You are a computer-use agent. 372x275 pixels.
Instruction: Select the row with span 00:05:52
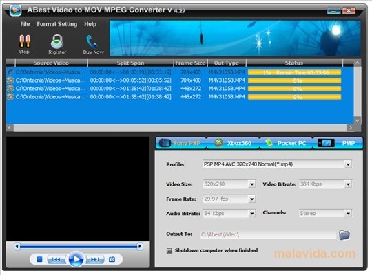[180, 80]
